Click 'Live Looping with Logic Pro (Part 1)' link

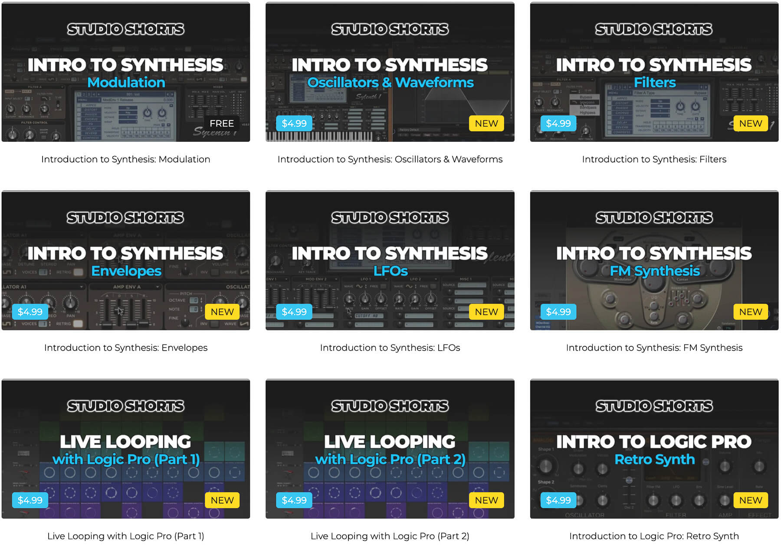[126, 536]
